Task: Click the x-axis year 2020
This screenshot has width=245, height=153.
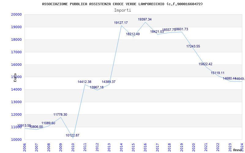Action: (194, 147)
